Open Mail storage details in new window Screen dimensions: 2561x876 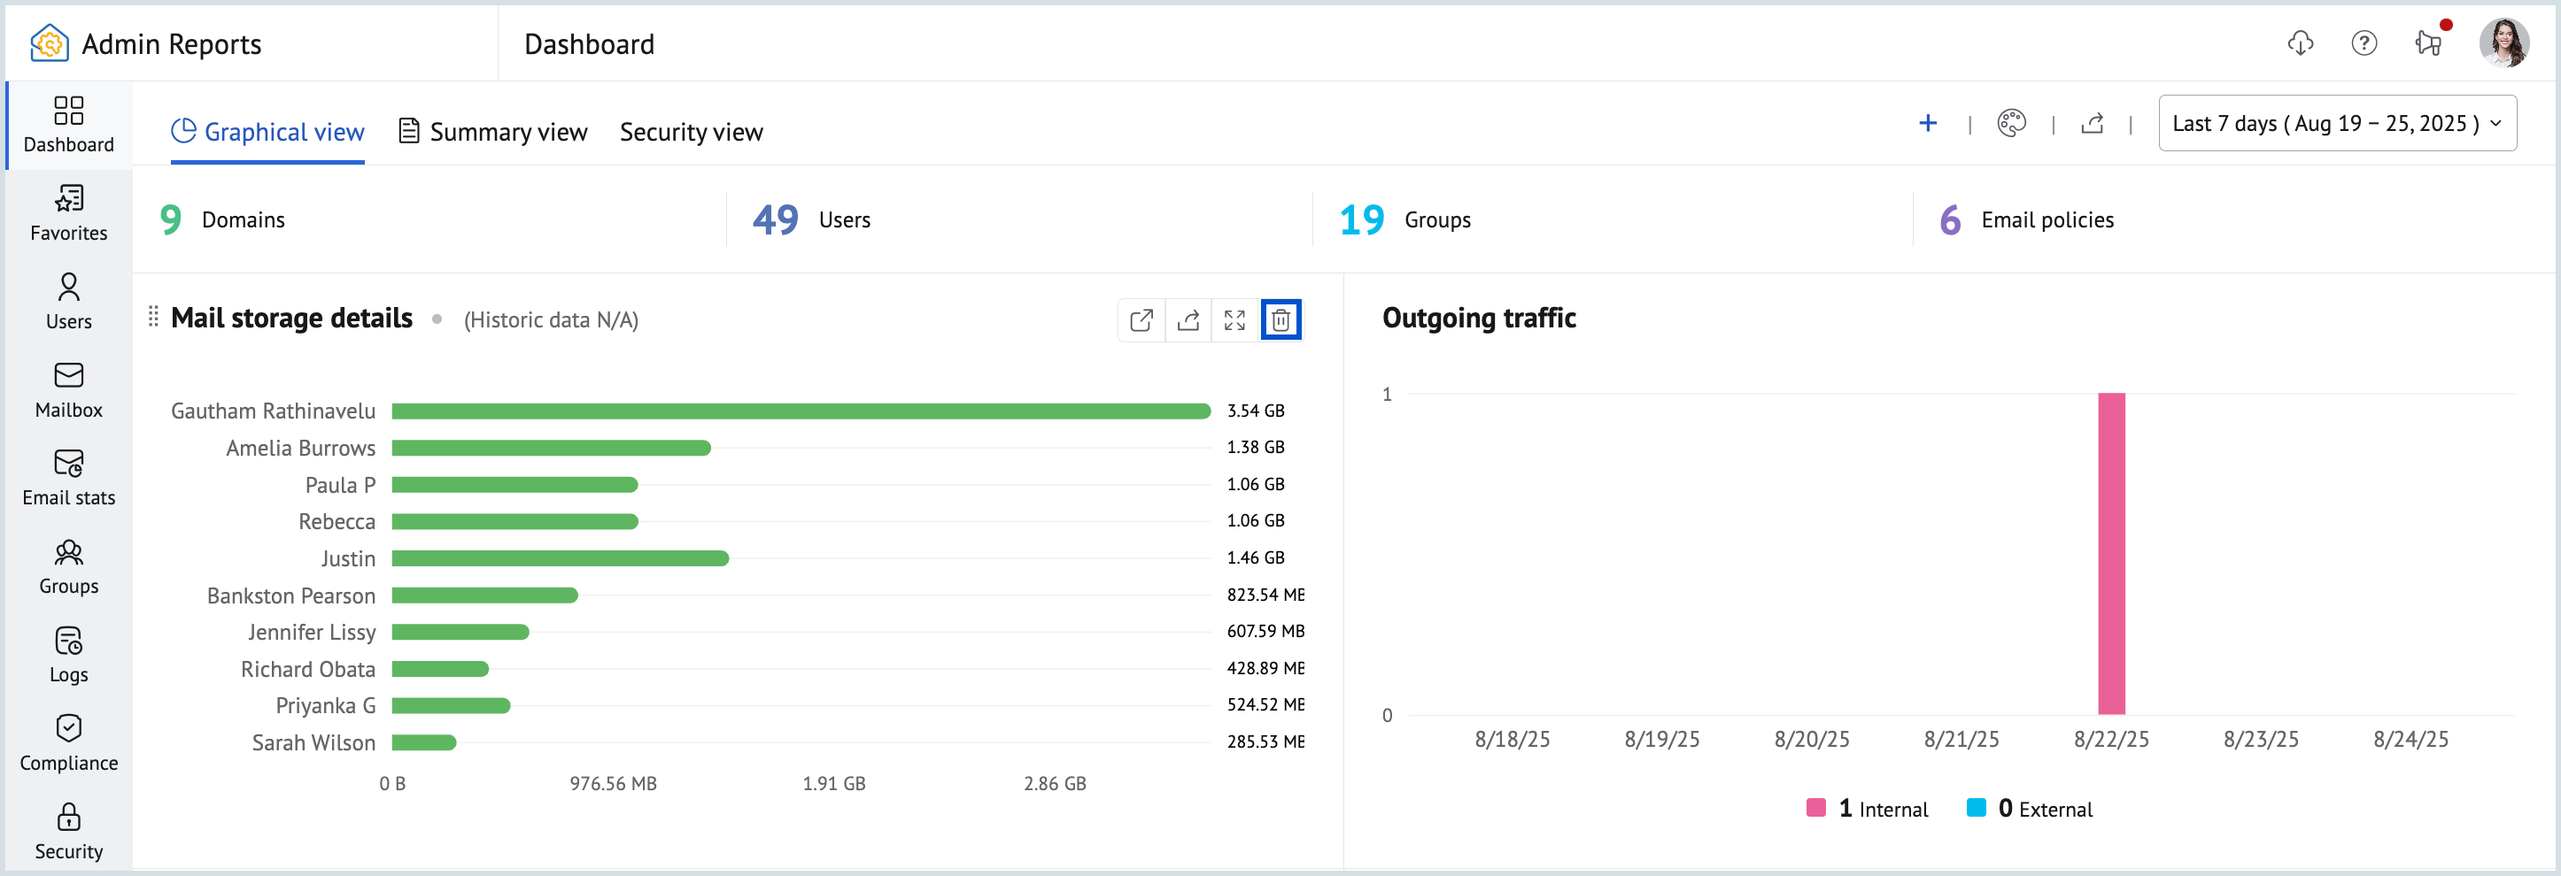coord(1141,319)
